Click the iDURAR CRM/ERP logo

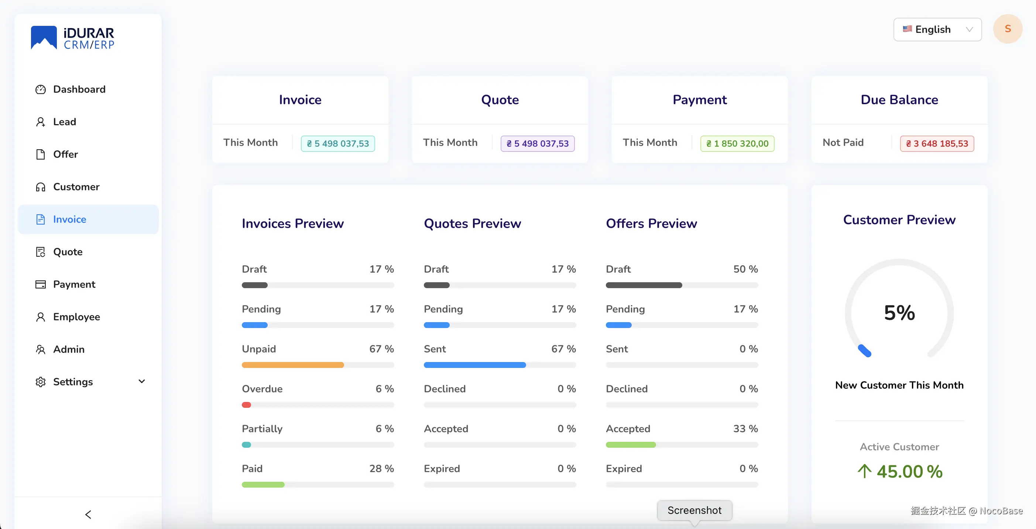tap(73, 38)
